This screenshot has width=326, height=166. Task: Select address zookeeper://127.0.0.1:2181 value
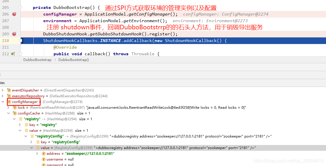click(x=90, y=154)
